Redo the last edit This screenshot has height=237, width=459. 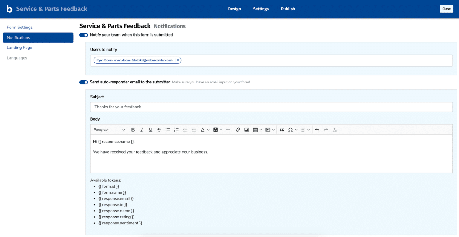326,130
